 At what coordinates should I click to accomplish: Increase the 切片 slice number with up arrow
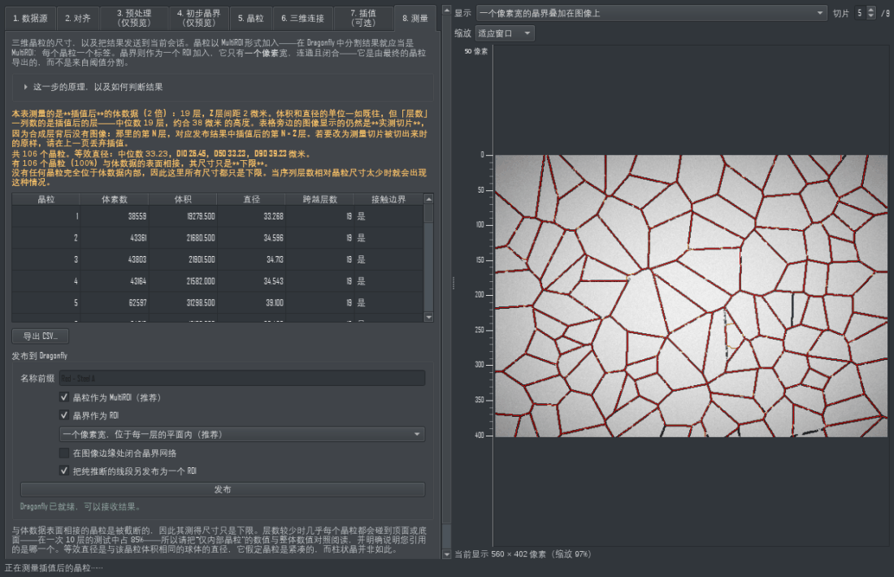(x=870, y=10)
